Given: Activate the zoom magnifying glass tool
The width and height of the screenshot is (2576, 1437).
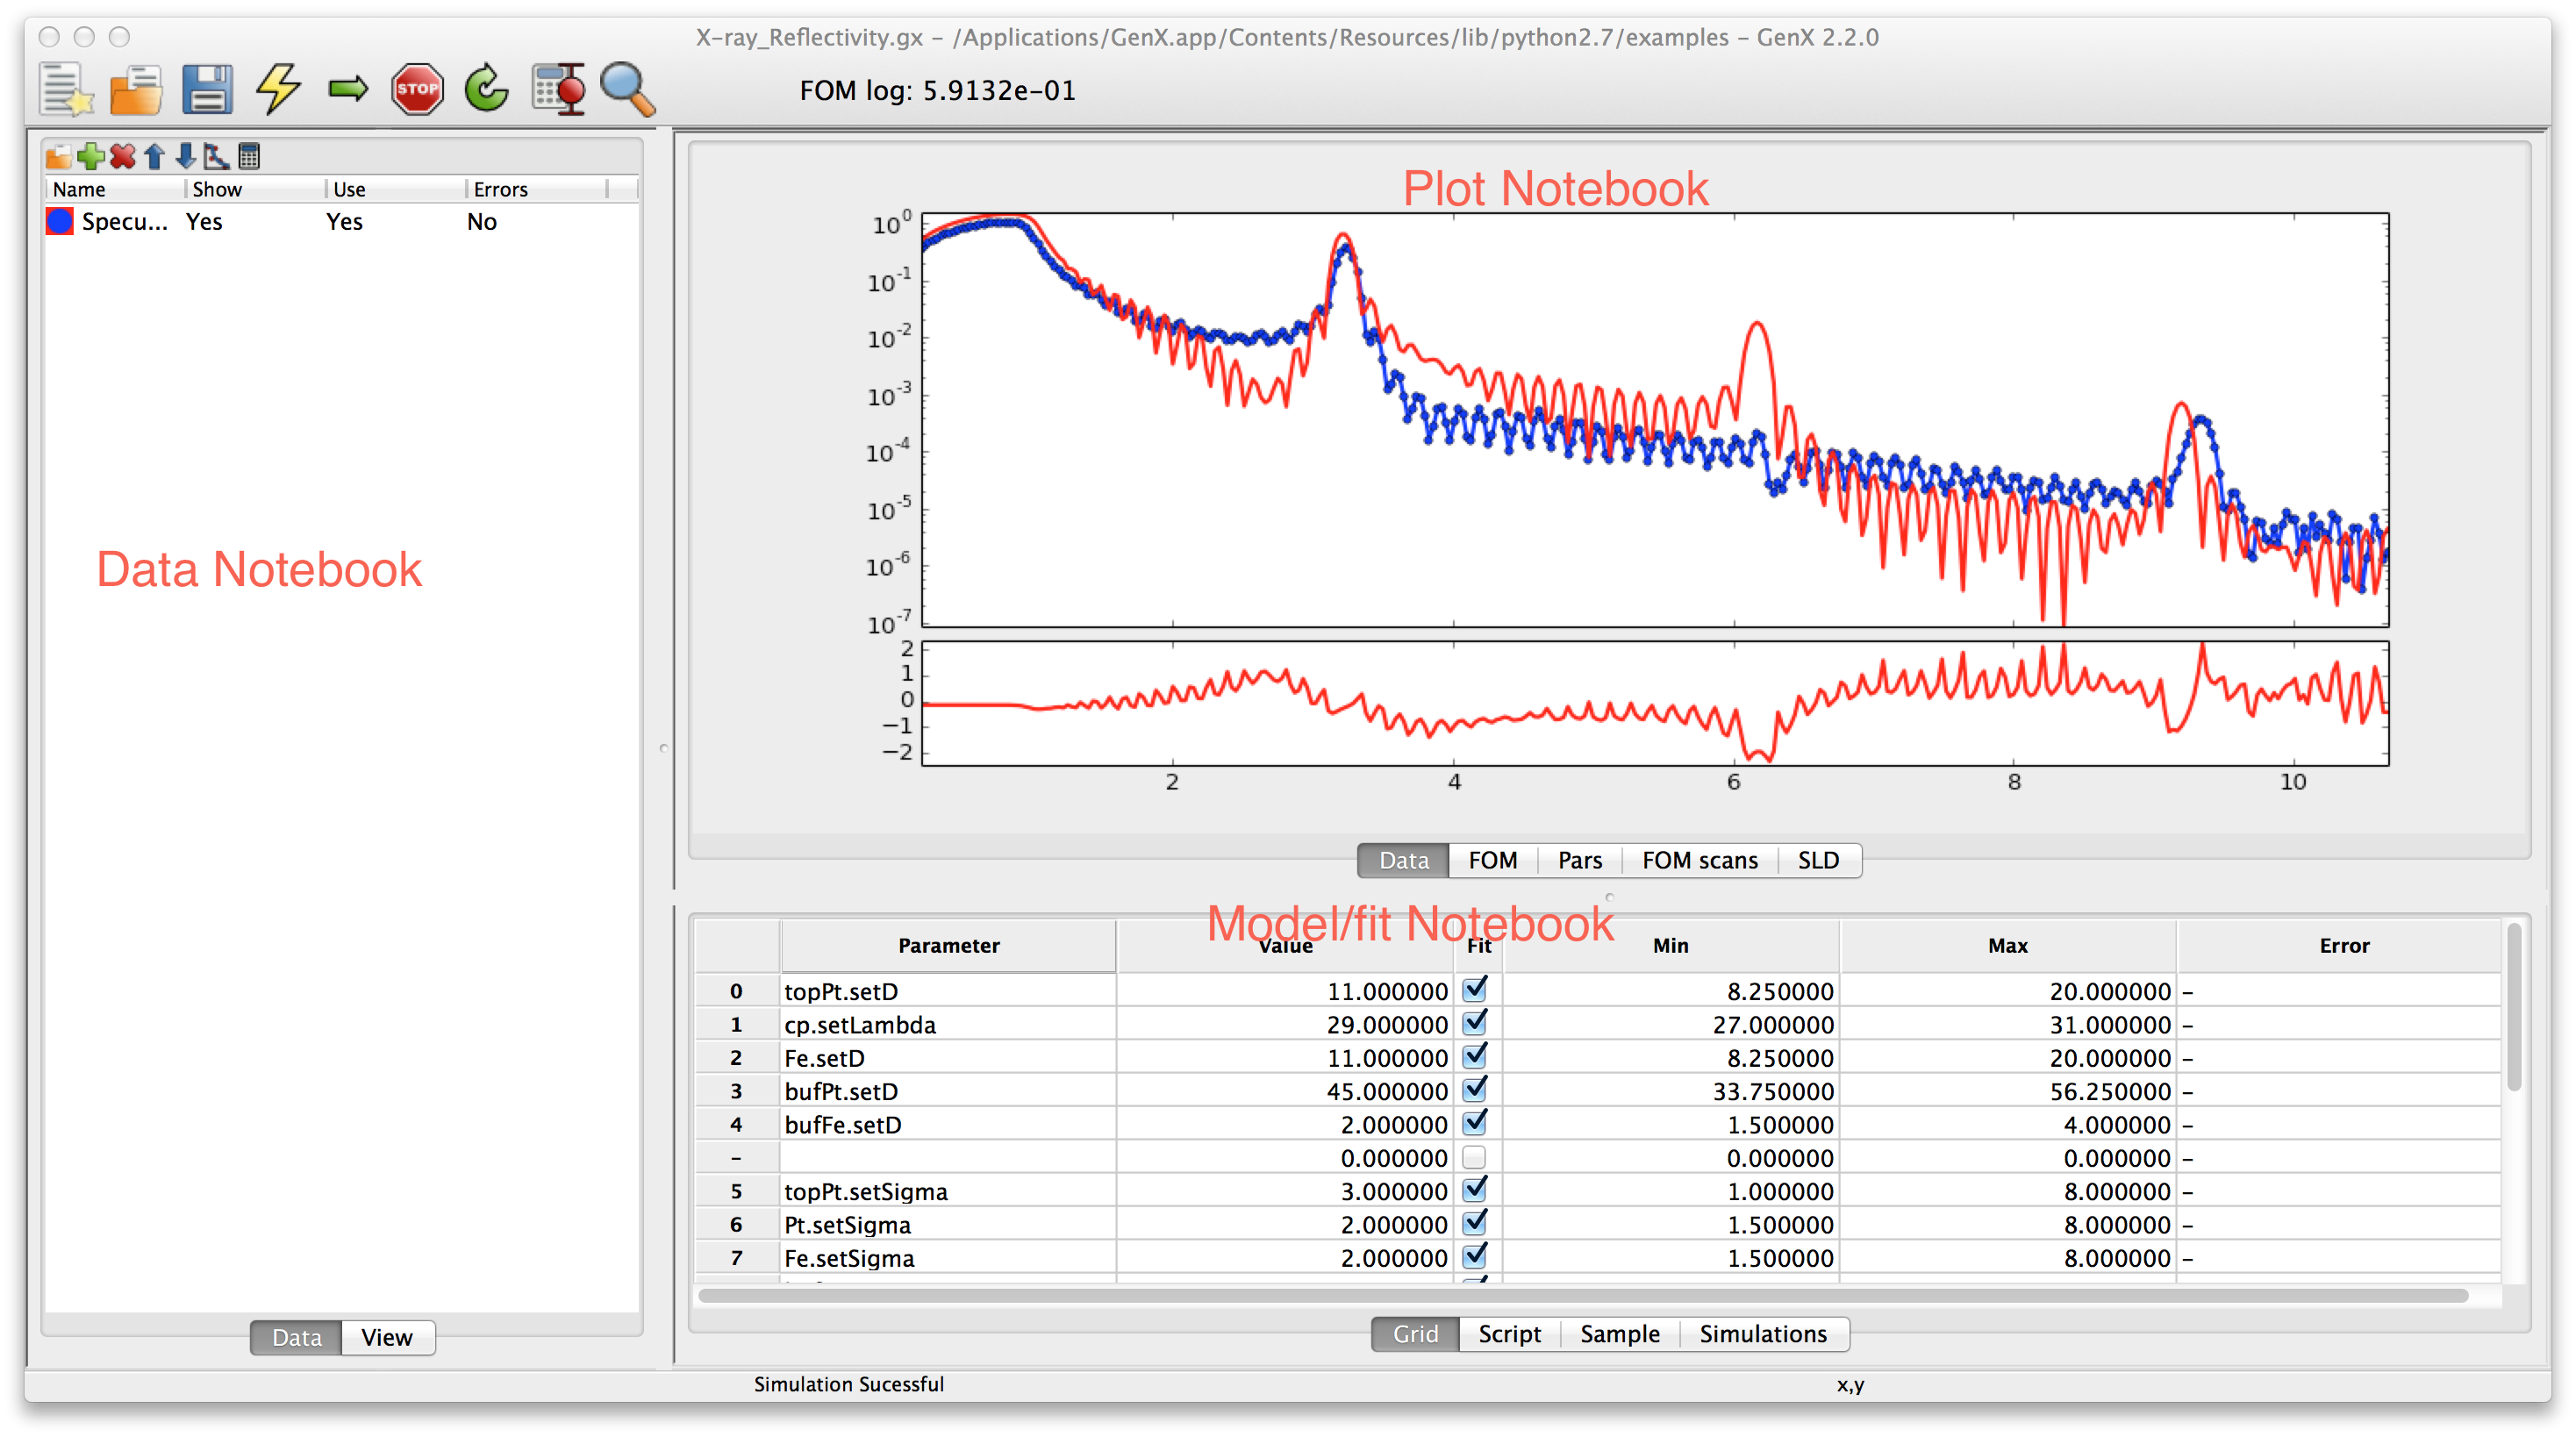Looking at the screenshot, I should tap(628, 90).
